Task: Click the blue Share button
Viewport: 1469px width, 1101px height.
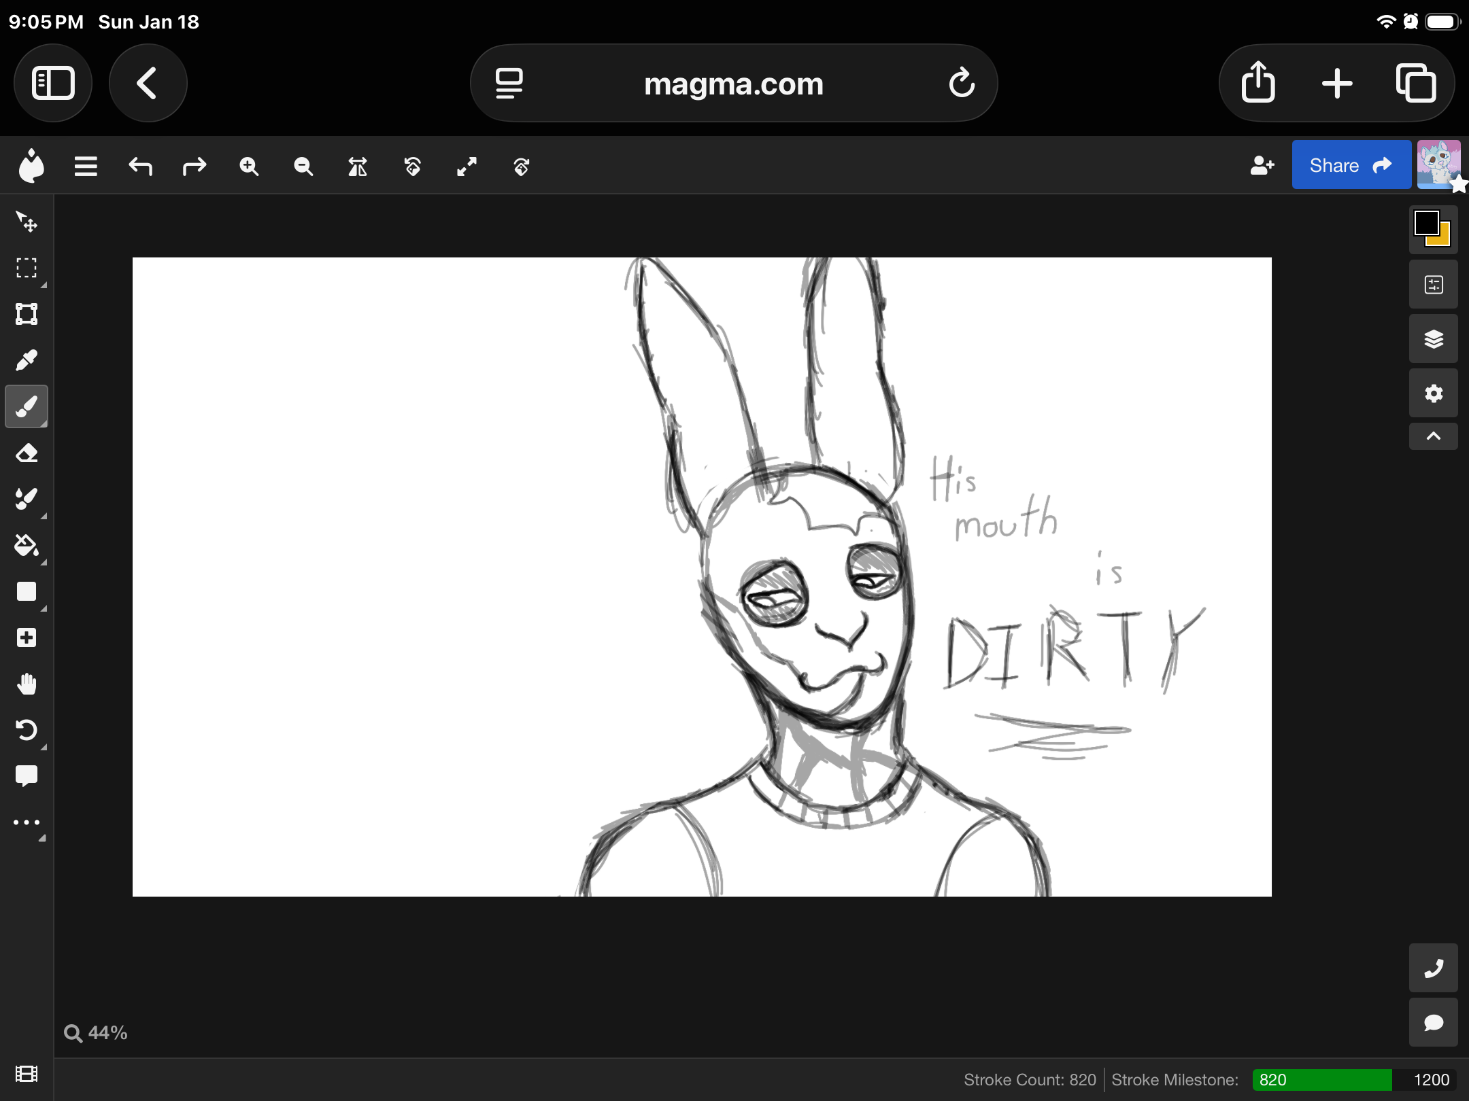Action: pyautogui.click(x=1351, y=165)
